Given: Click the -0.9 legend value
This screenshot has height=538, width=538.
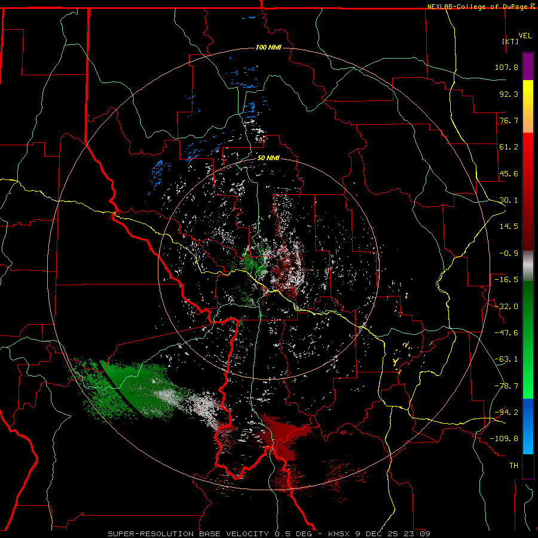Looking at the screenshot, I should click(x=509, y=253).
